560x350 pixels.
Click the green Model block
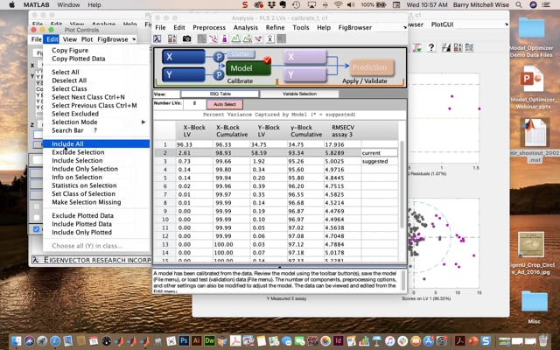[x=248, y=68]
